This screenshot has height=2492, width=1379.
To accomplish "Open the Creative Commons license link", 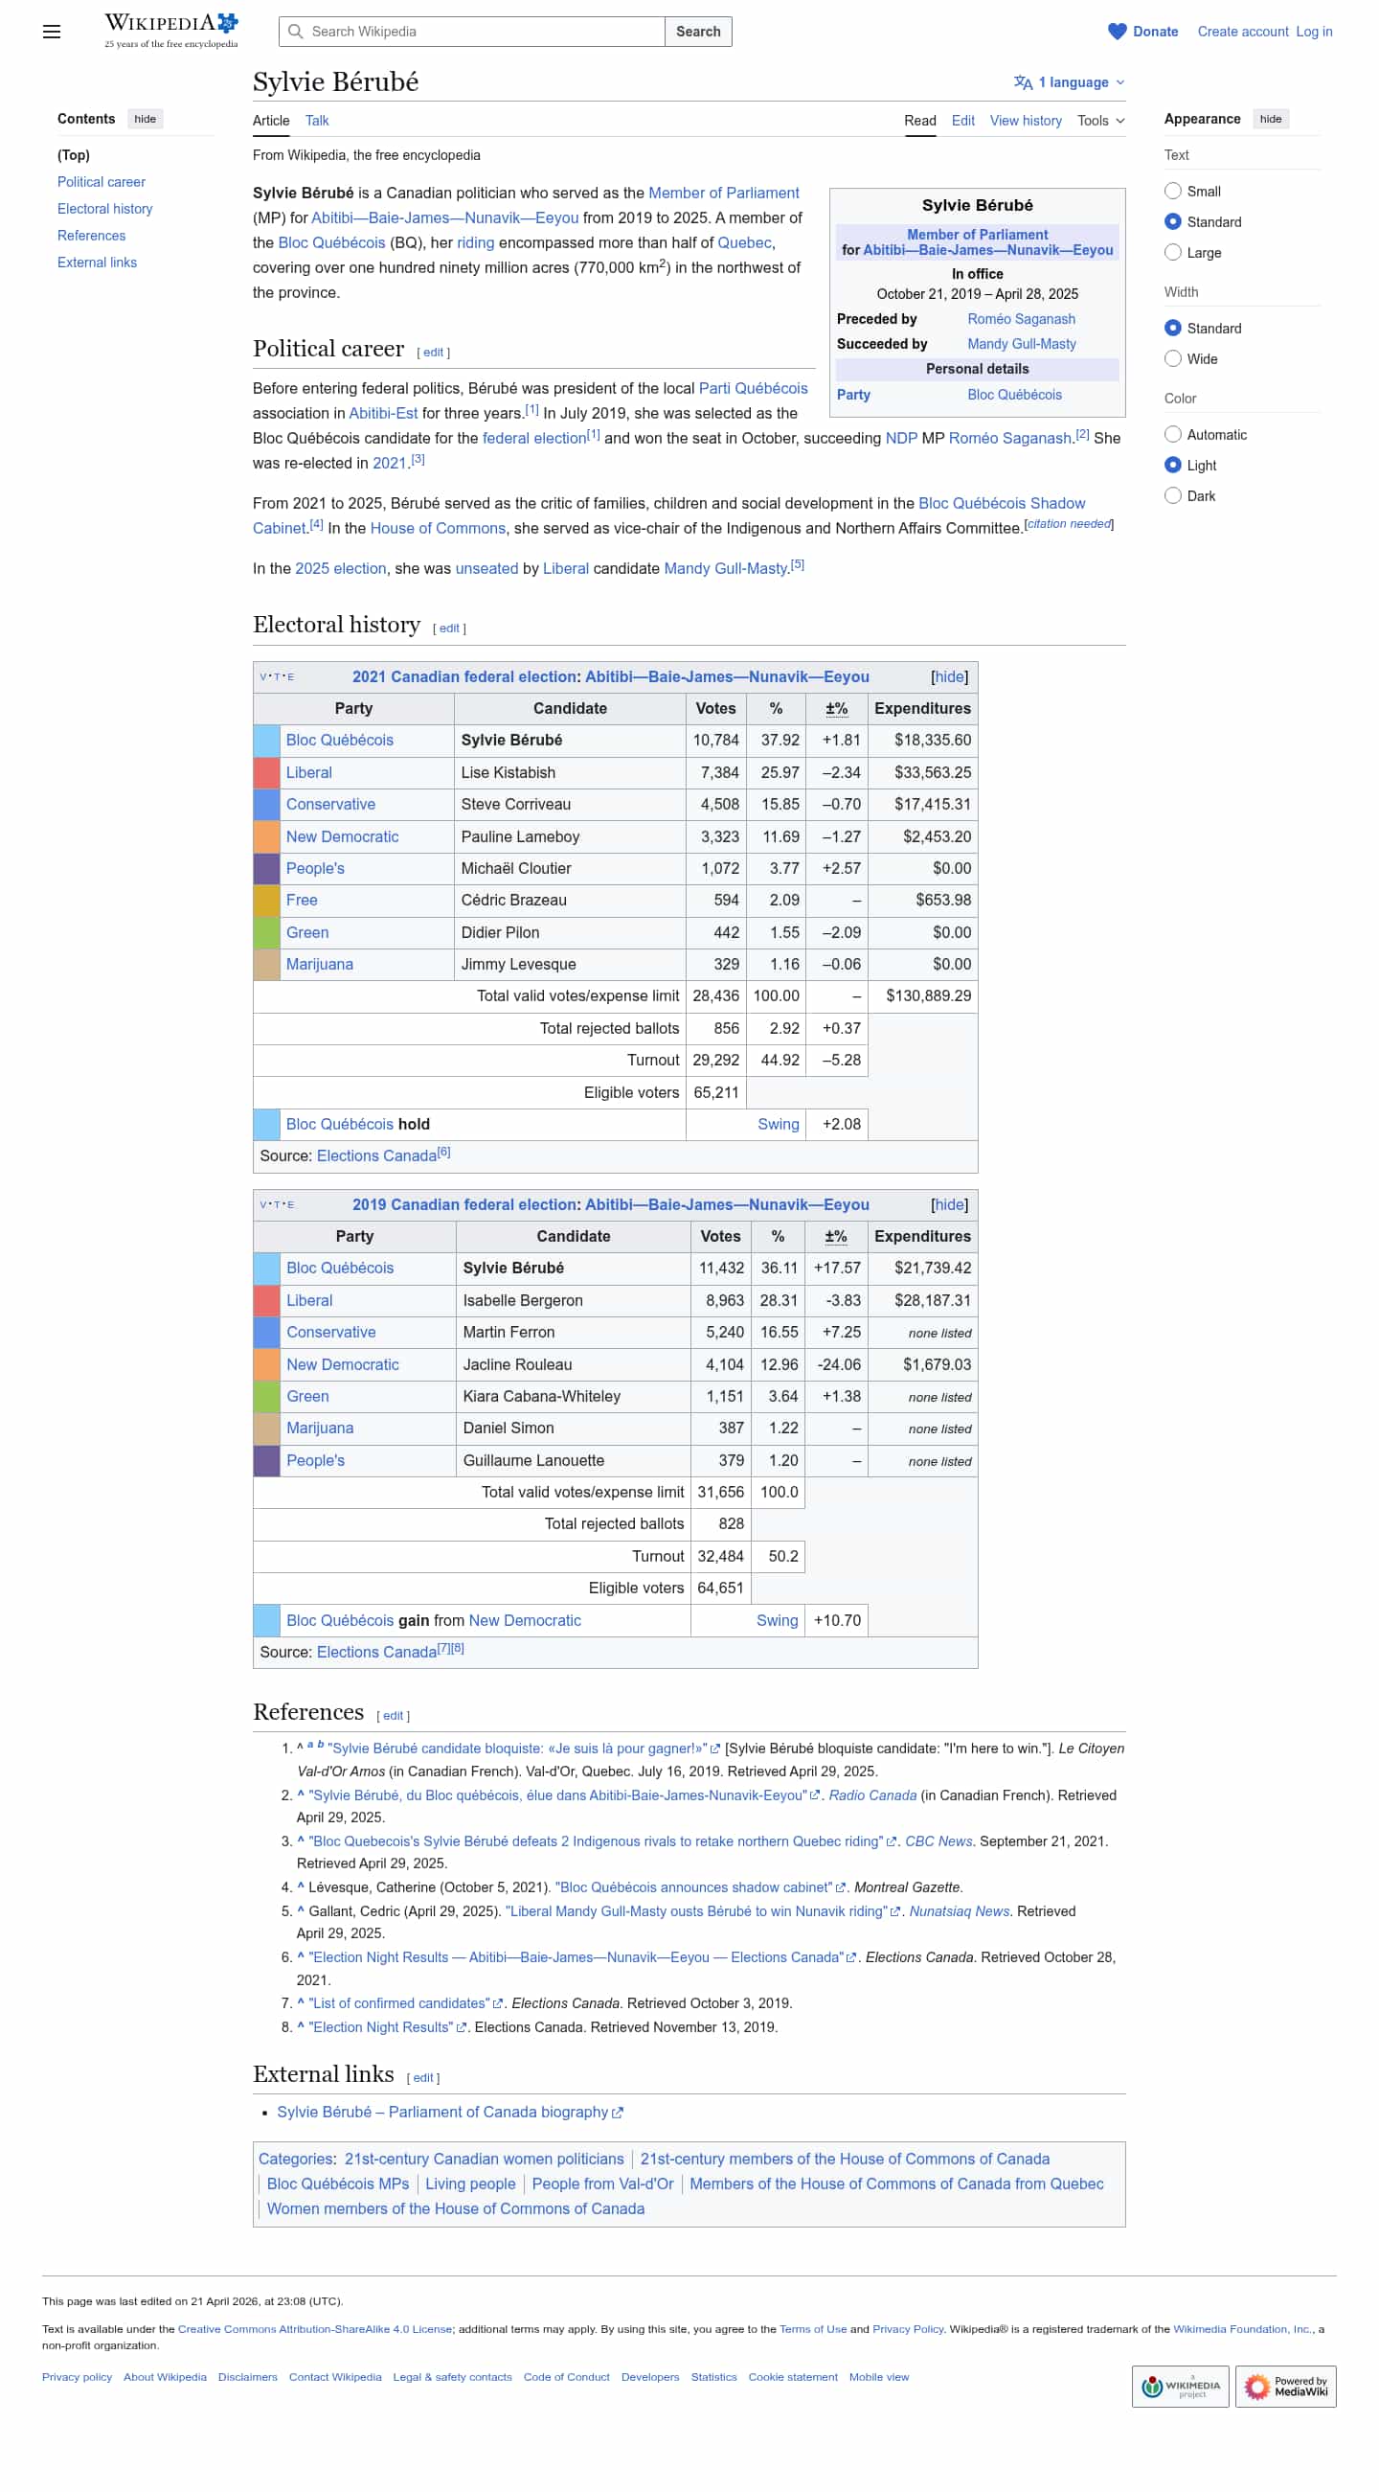I will [x=314, y=2329].
